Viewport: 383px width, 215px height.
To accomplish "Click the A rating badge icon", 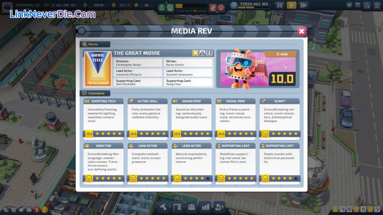I will 195,53.
